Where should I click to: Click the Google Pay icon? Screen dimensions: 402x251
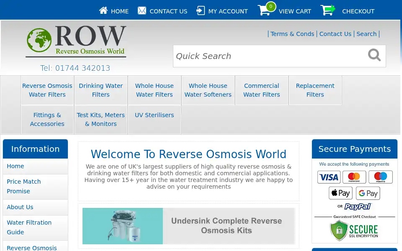coord(368,193)
